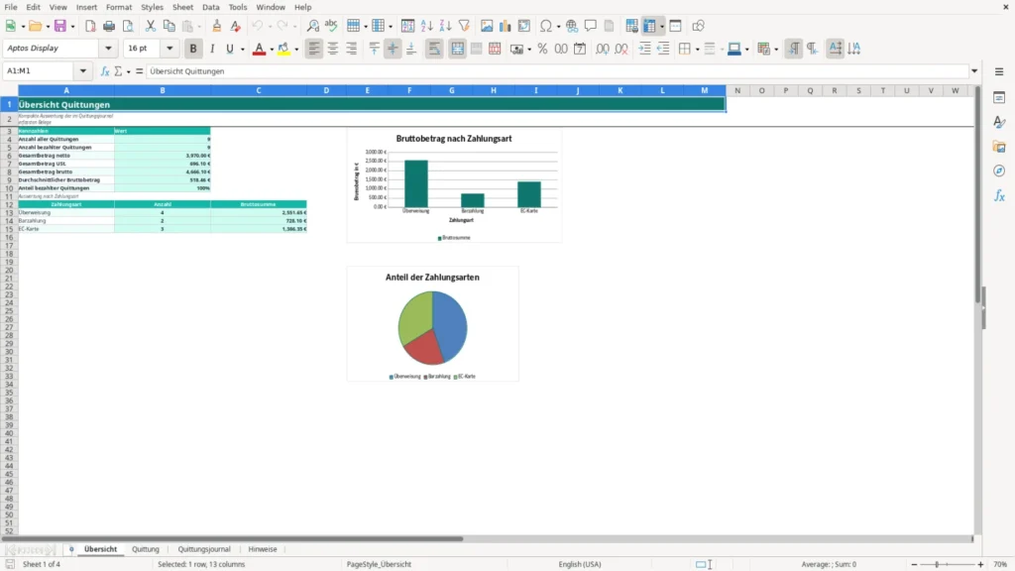Toggle Underline formatting

tap(230, 49)
